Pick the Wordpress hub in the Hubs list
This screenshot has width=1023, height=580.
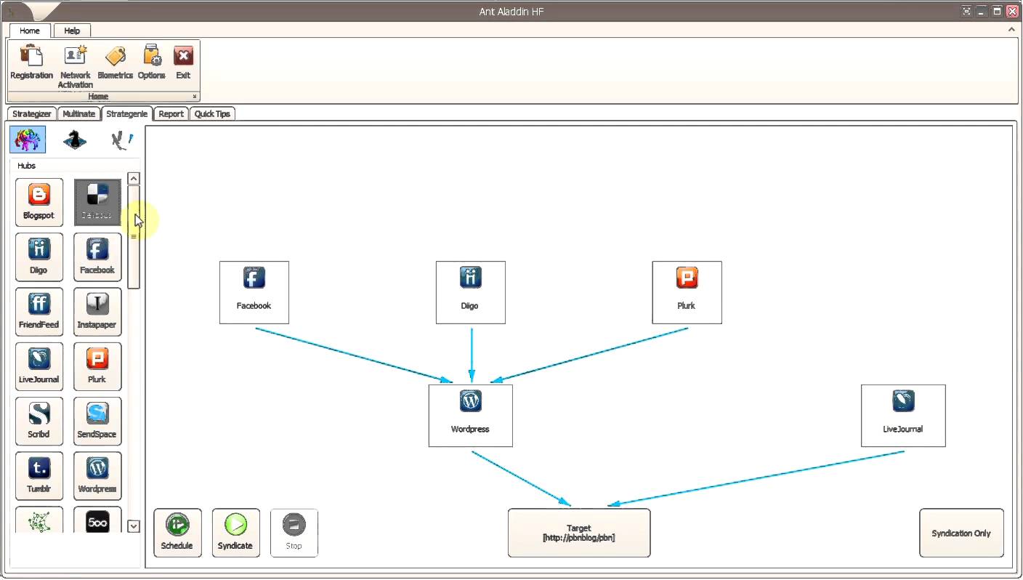[97, 476]
